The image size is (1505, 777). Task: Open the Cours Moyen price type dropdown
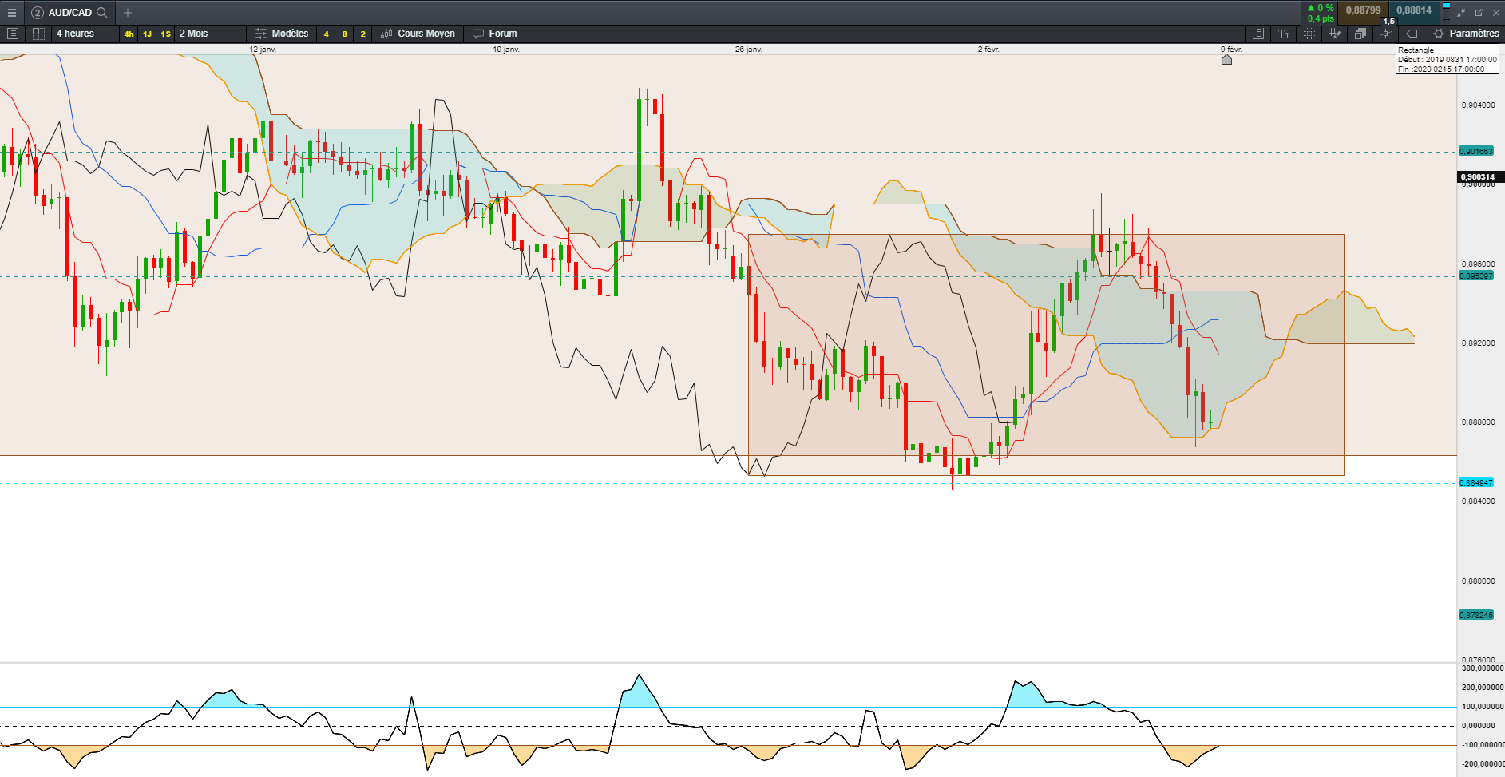418,34
